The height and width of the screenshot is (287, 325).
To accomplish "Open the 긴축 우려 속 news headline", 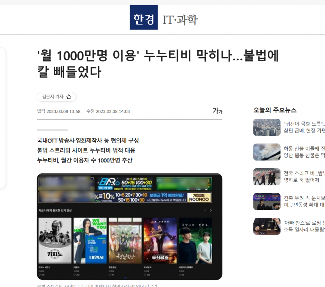I will 304,201.
